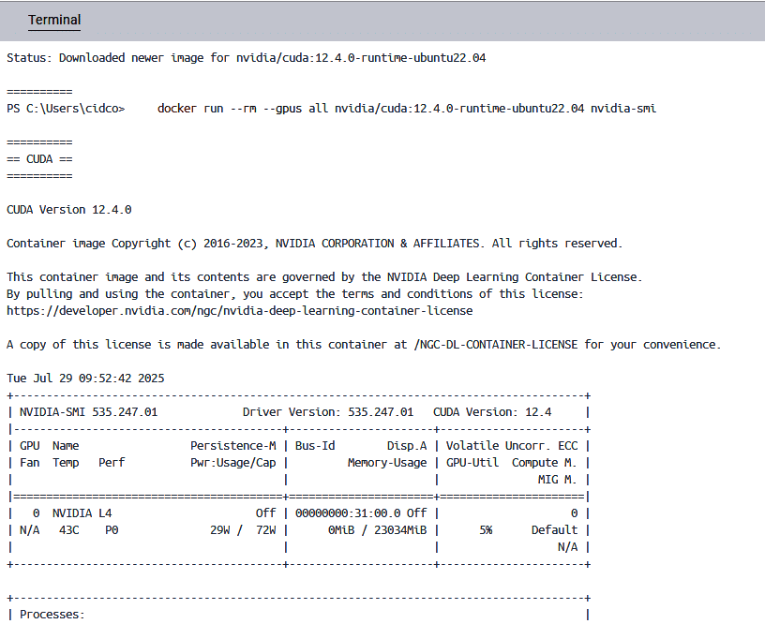Click the timestamp Tue Jul 29 09:52:42 2025
Screen dimensions: 765x624
click(x=84, y=378)
